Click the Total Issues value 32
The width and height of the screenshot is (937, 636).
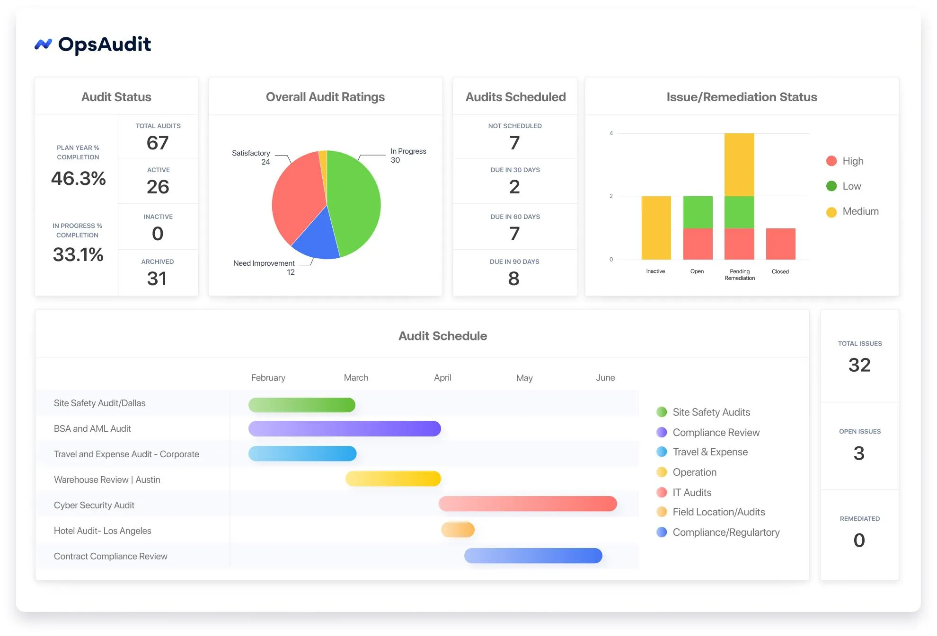(859, 365)
